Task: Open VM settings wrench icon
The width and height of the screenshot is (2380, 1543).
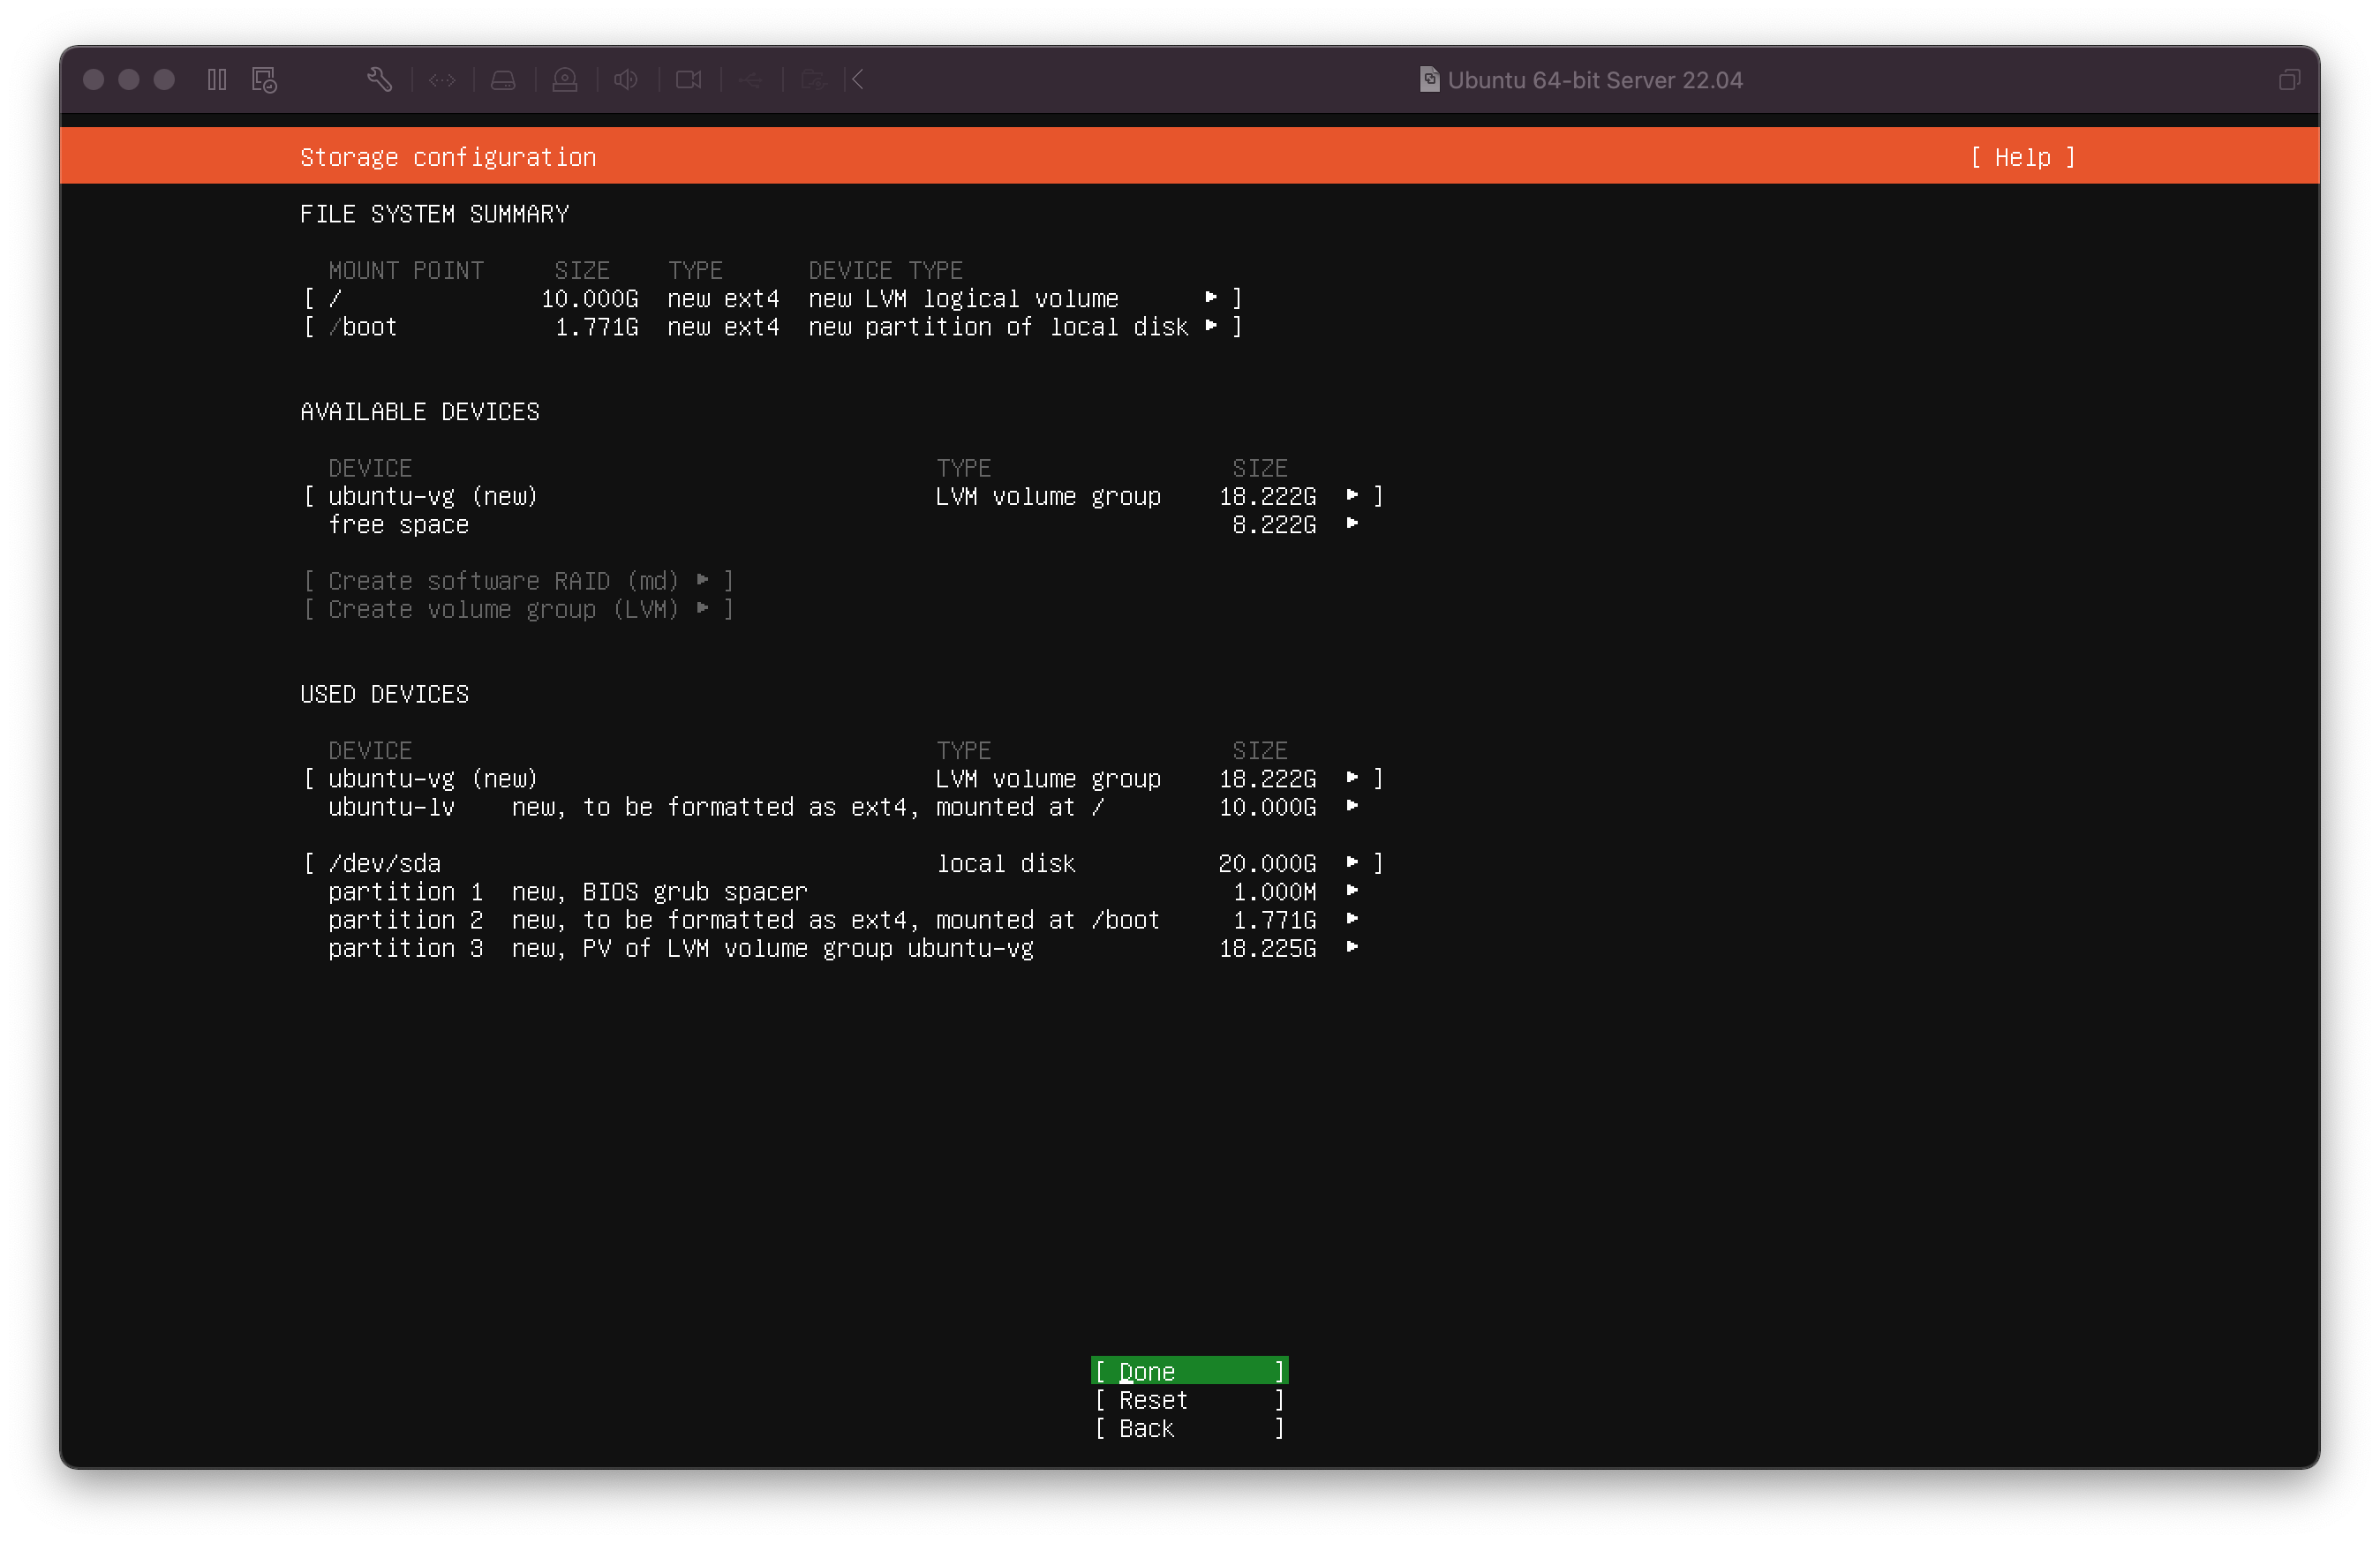Action: pyautogui.click(x=379, y=80)
